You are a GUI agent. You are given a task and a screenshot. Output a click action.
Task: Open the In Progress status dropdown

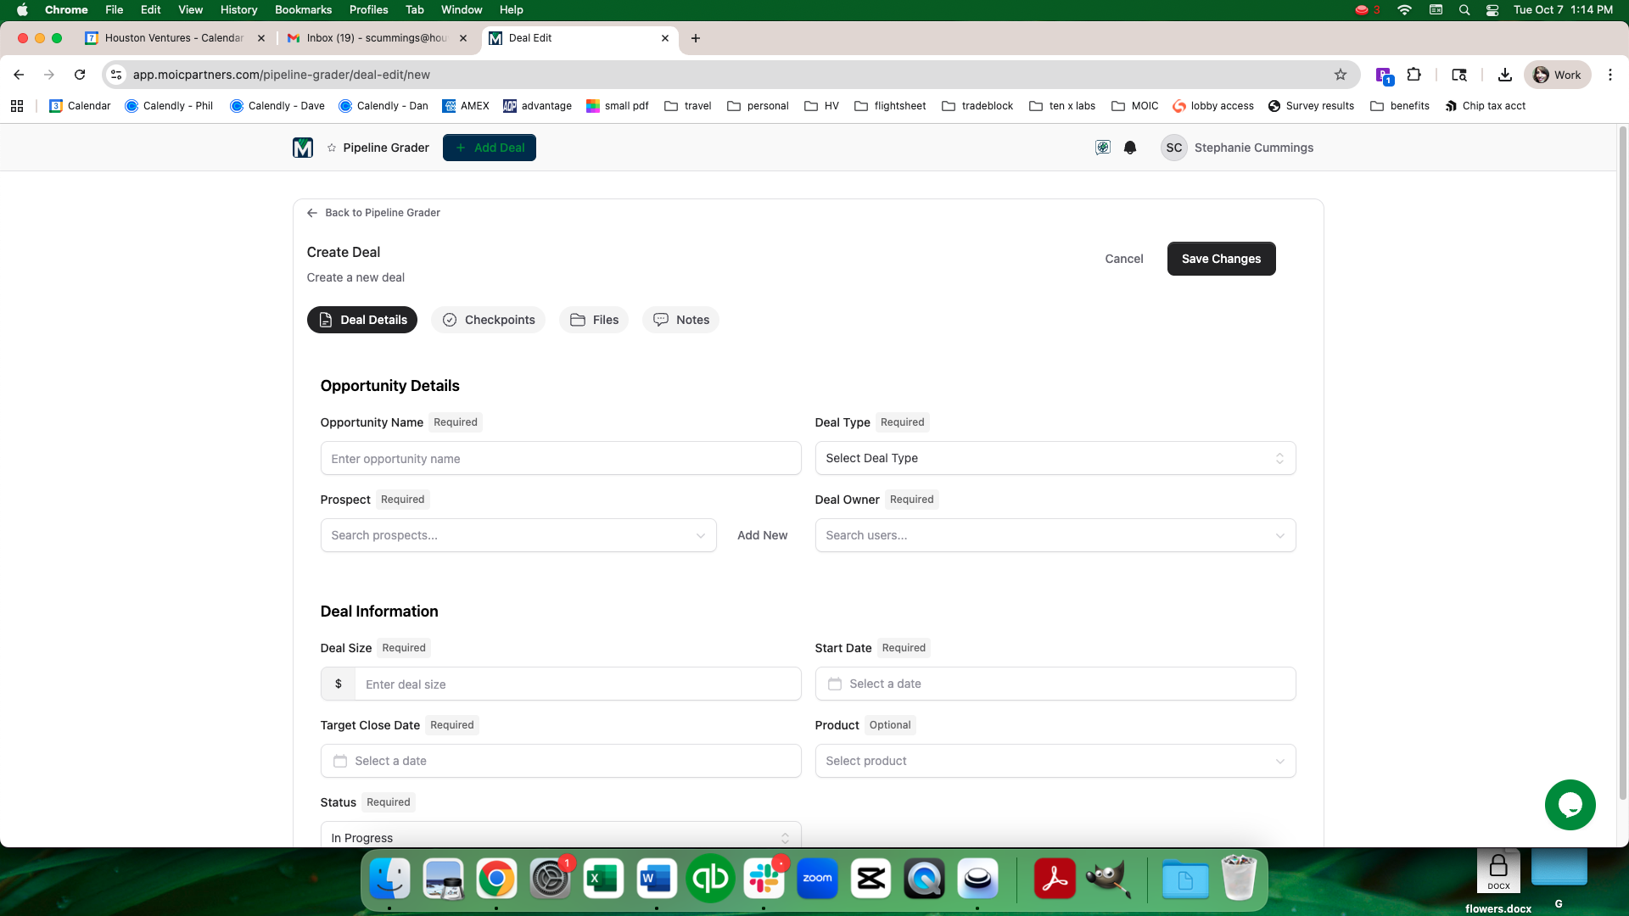[x=560, y=837]
